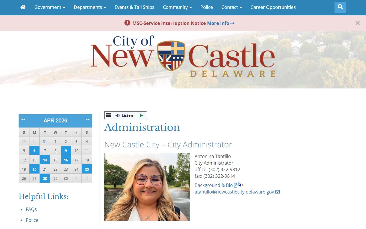The width and height of the screenshot is (366, 229).
Task: Go to previous month in calendar
Action: coord(23,119)
